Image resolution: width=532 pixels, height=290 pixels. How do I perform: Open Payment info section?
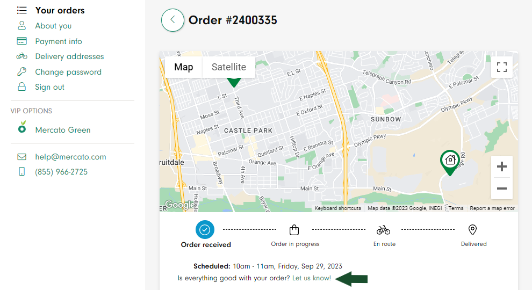coord(59,41)
